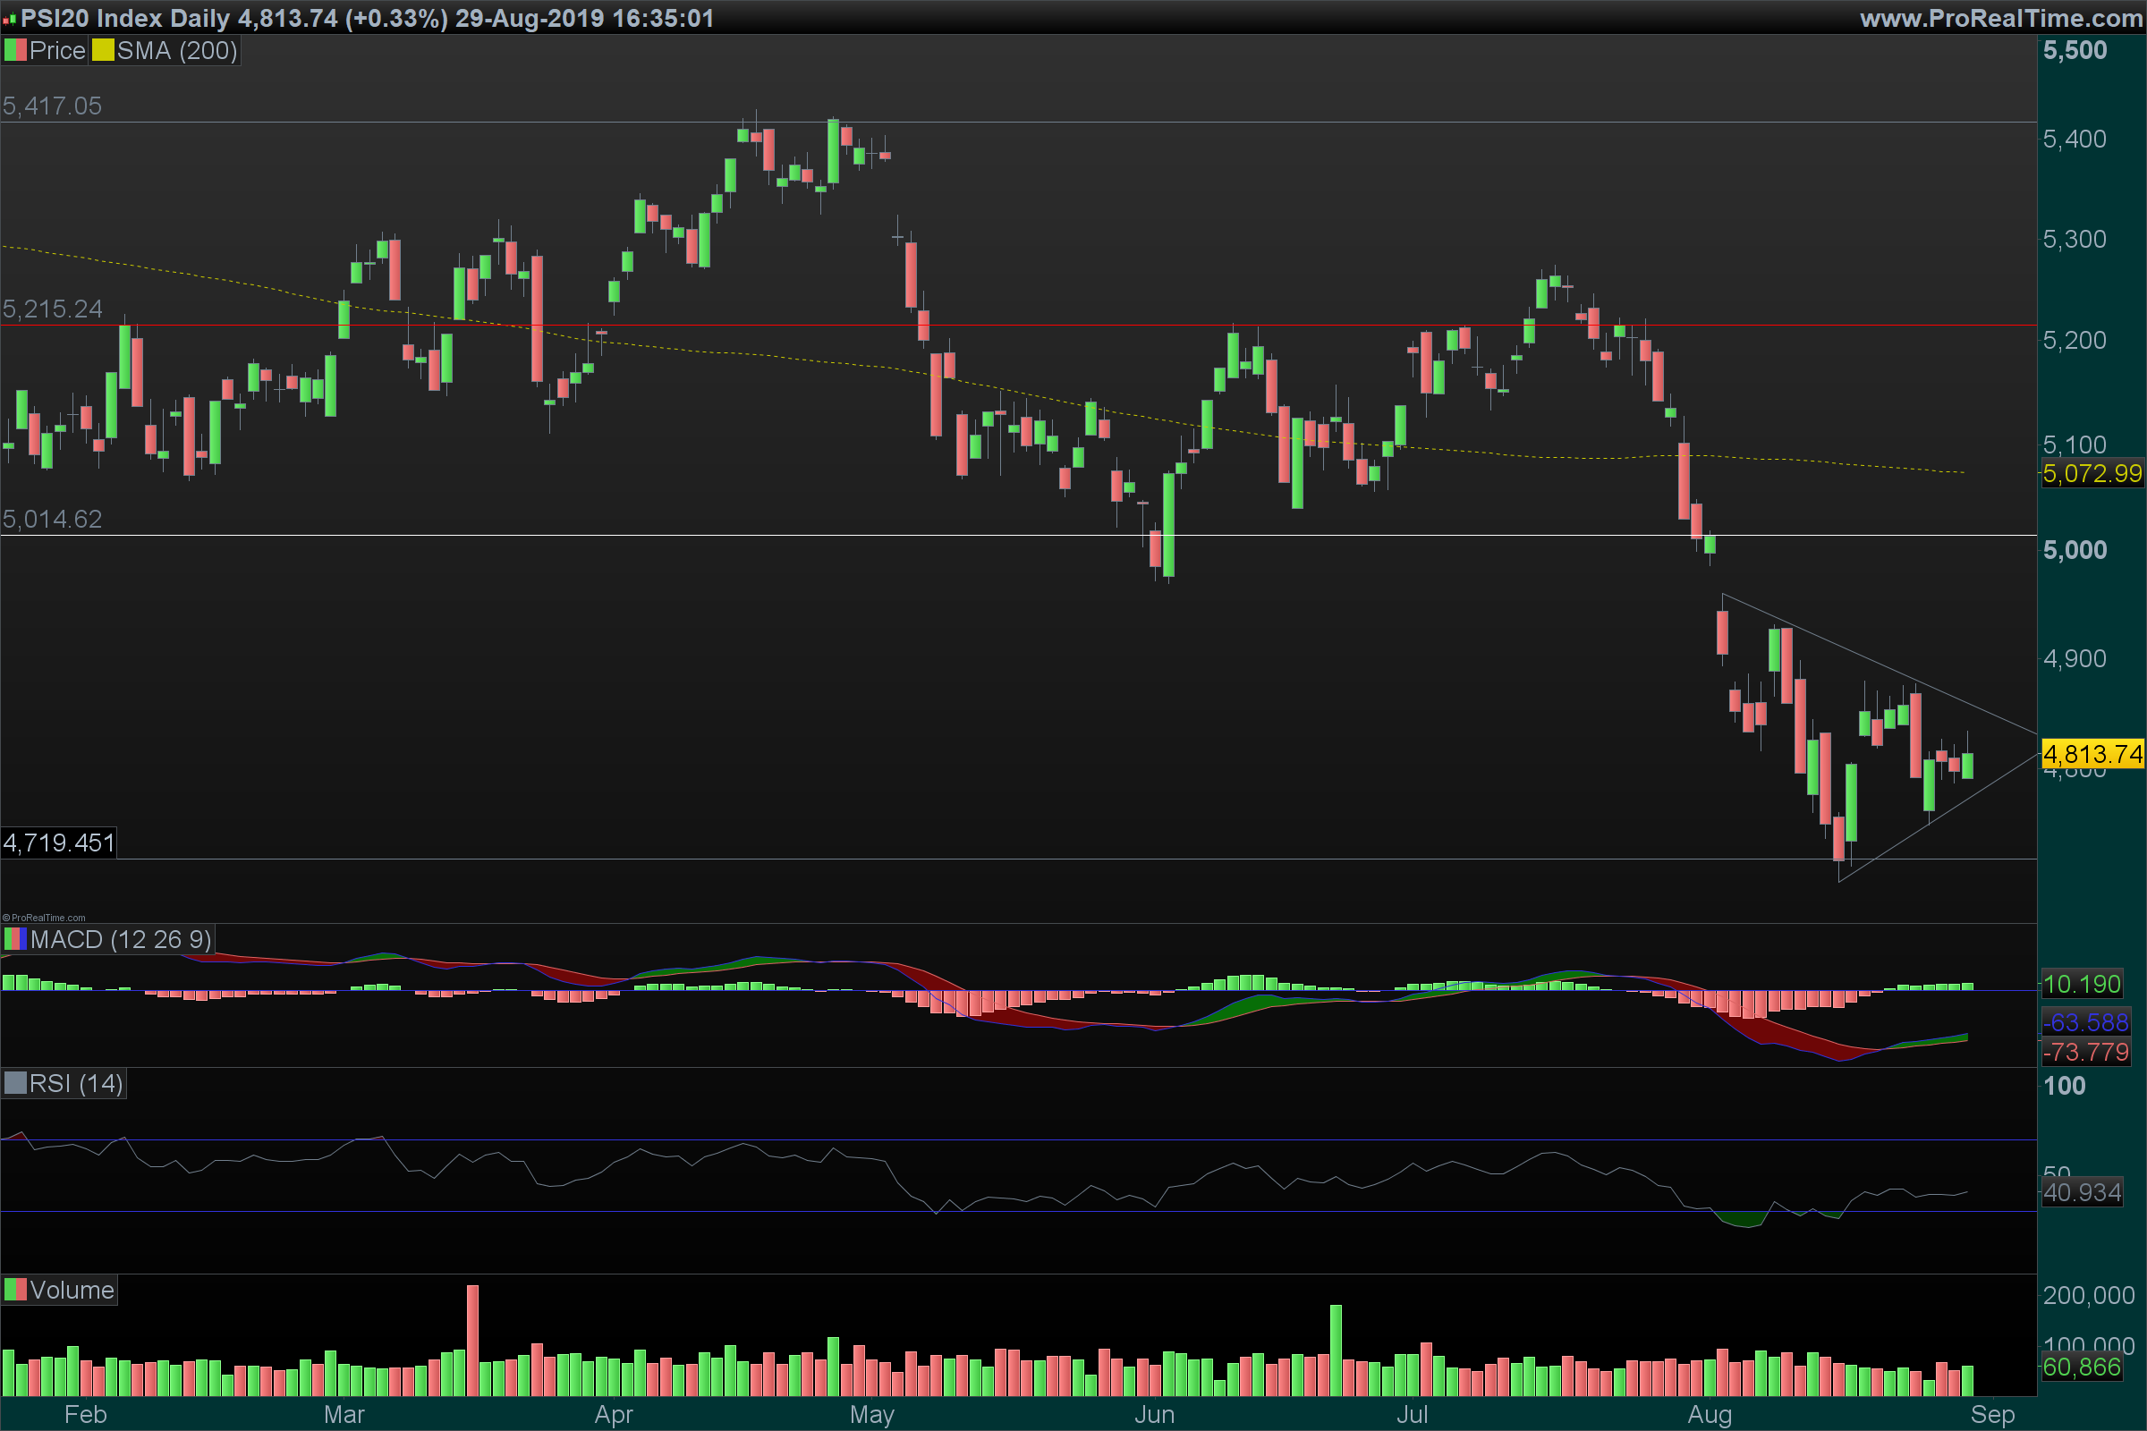Click the yellow 4,813.74 current price tag
2147x1431 pixels.
click(2092, 754)
